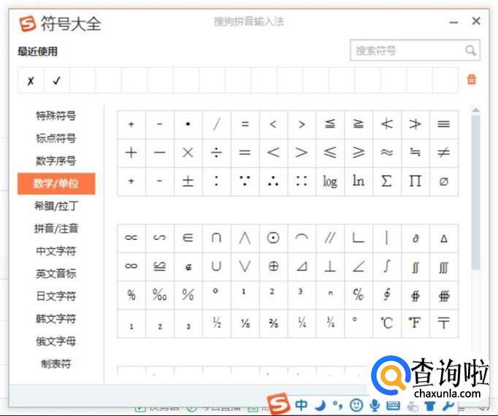Choose the 日文字符 category
This screenshot has height=416, width=498.
click(56, 296)
